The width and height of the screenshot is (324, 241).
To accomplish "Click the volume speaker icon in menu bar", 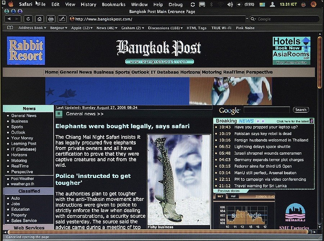I will 230,4.
